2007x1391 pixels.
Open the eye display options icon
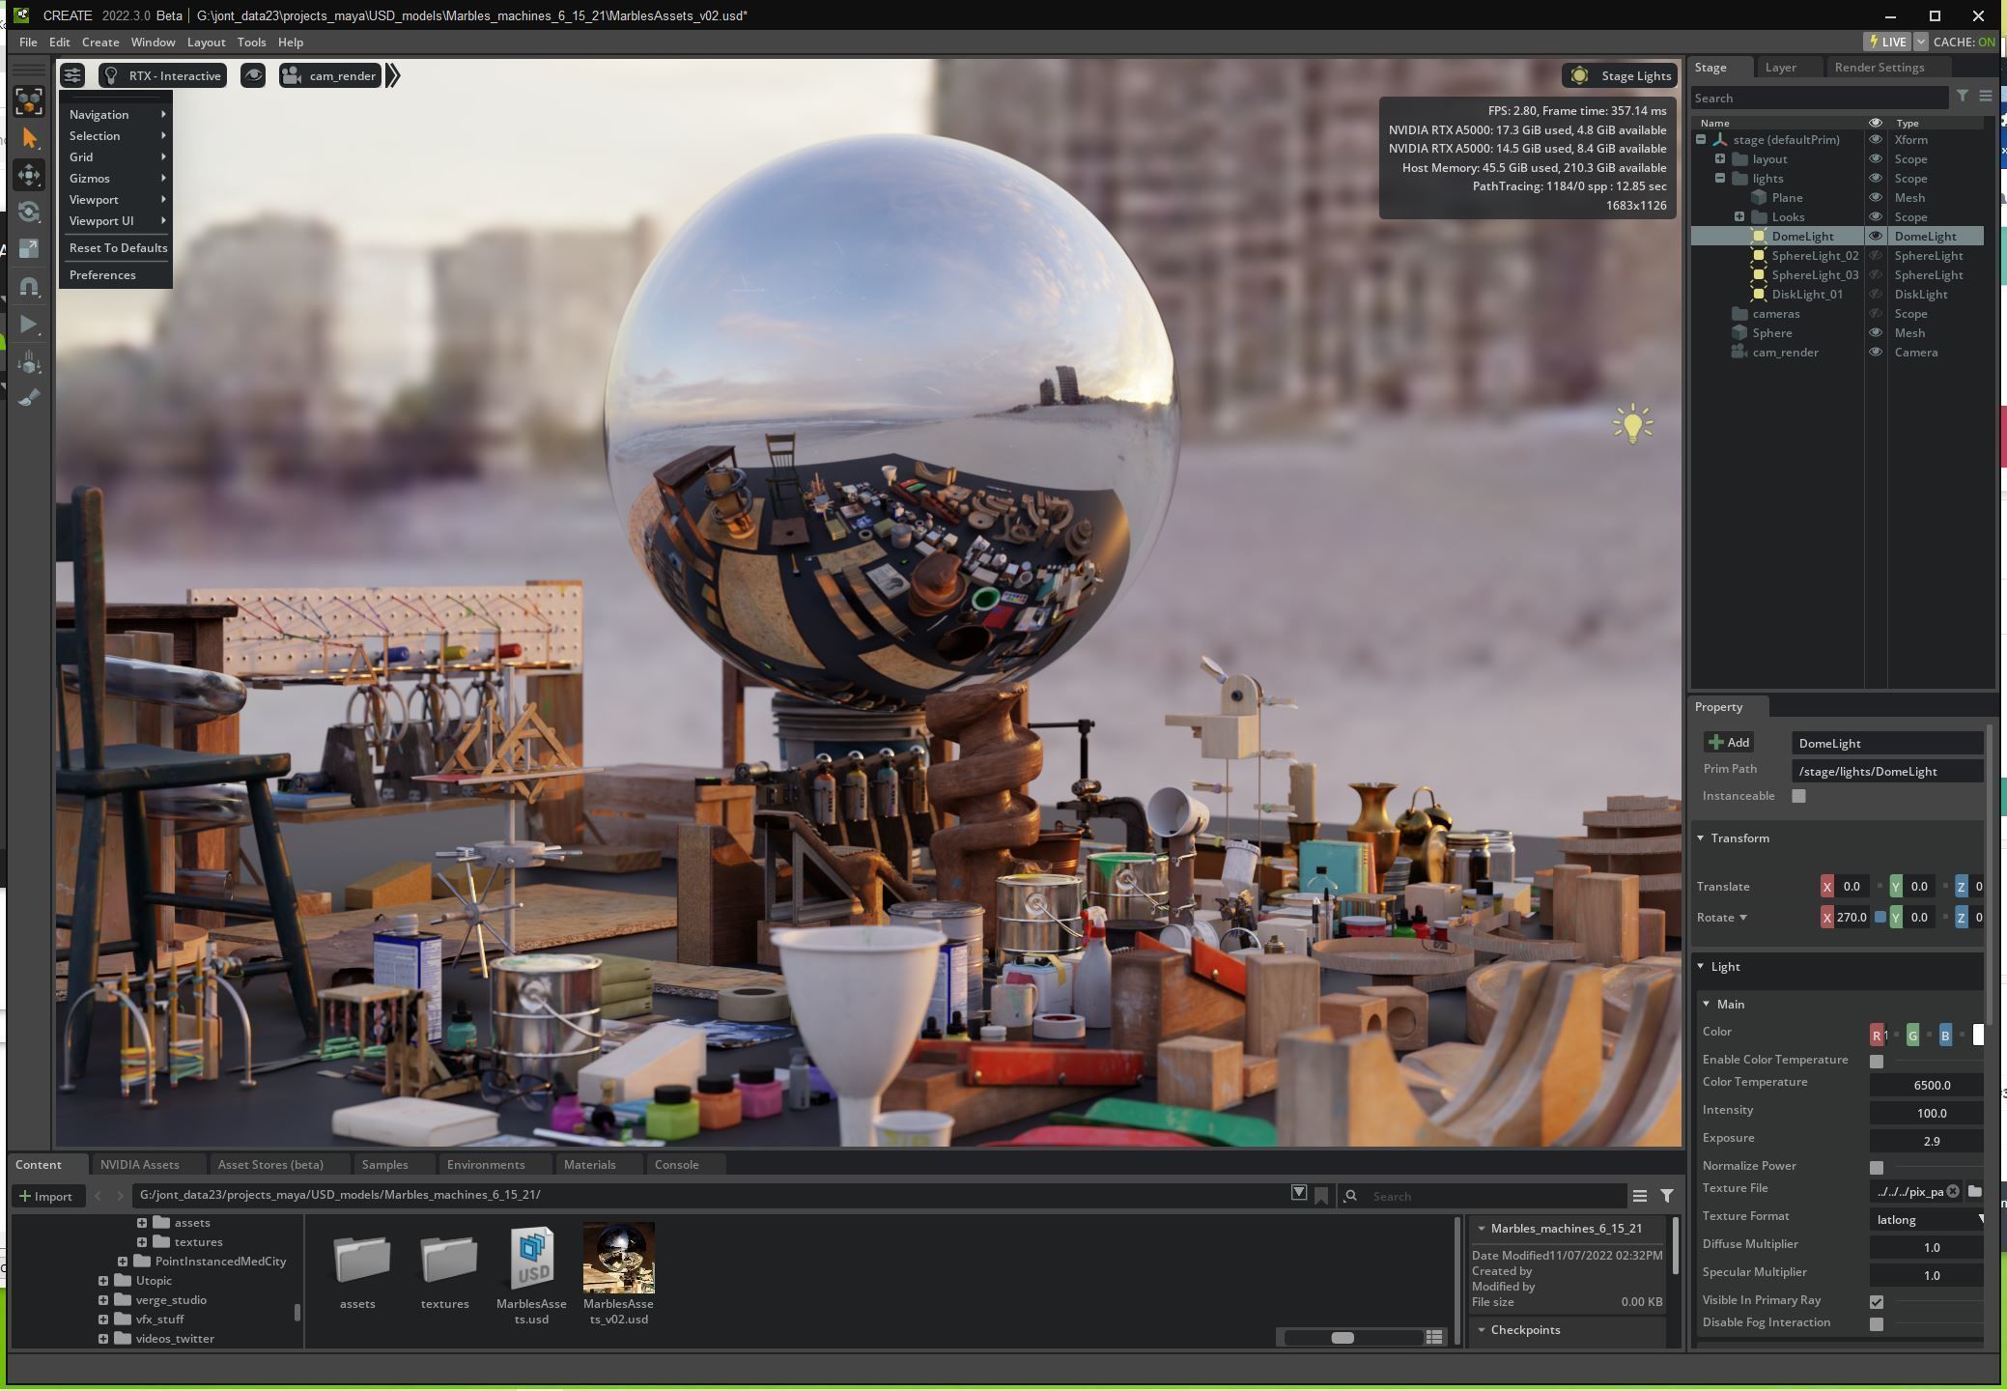coord(253,75)
